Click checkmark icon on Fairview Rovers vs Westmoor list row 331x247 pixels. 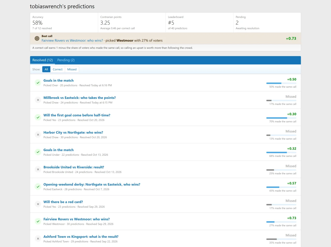click(38, 221)
